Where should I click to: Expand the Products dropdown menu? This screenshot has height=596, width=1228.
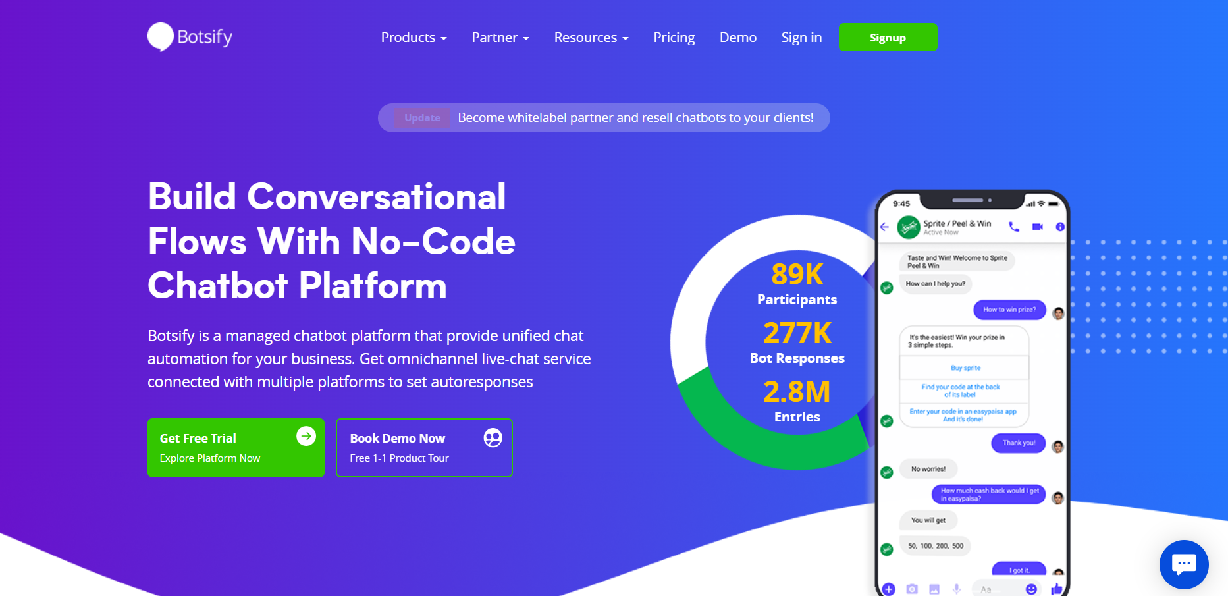point(414,38)
